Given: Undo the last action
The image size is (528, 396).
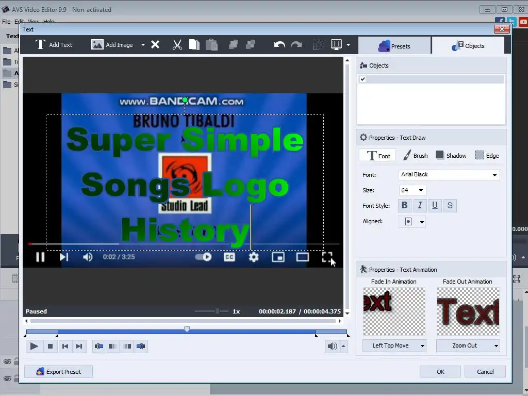Looking at the screenshot, I should (x=279, y=45).
